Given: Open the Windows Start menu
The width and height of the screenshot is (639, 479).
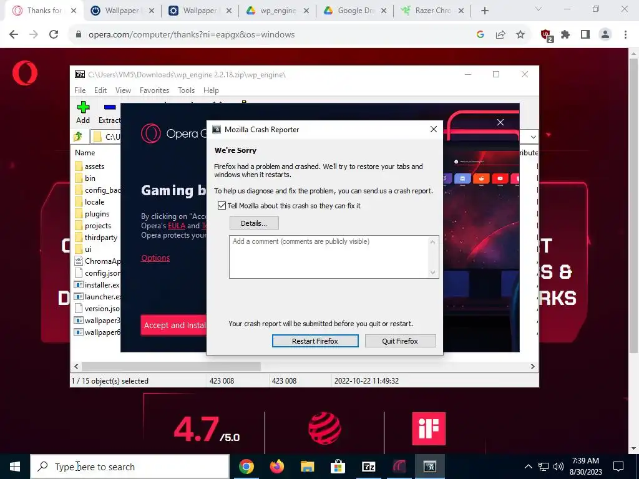Looking at the screenshot, I should 15,467.
